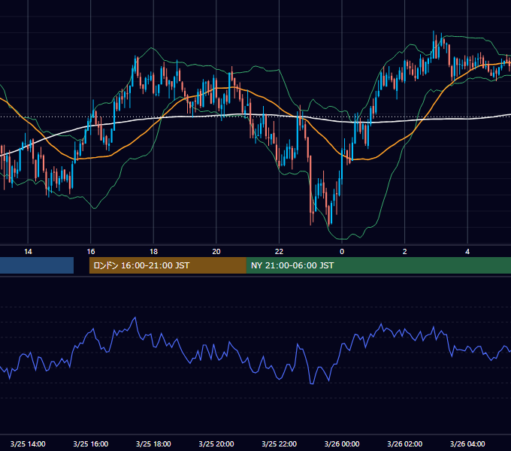Click hour label 20 on price chart axis
Image resolution: width=511 pixels, height=451 pixels.
tap(216, 252)
